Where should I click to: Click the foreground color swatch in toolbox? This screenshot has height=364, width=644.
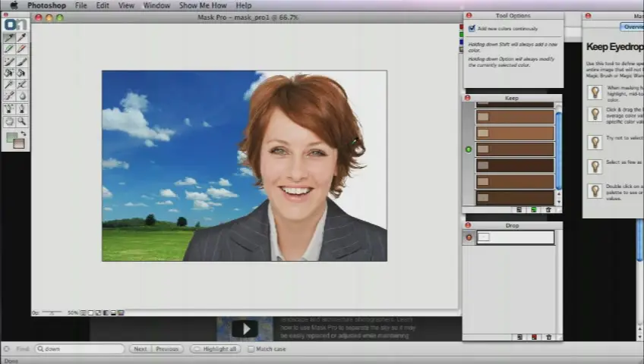click(x=12, y=137)
